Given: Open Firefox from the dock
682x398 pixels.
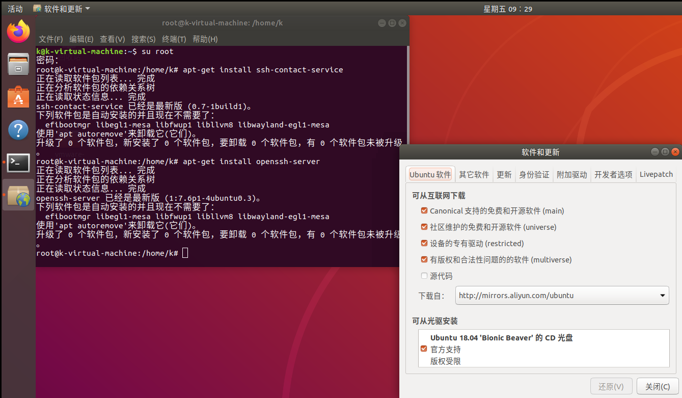Looking at the screenshot, I should click(18, 31).
